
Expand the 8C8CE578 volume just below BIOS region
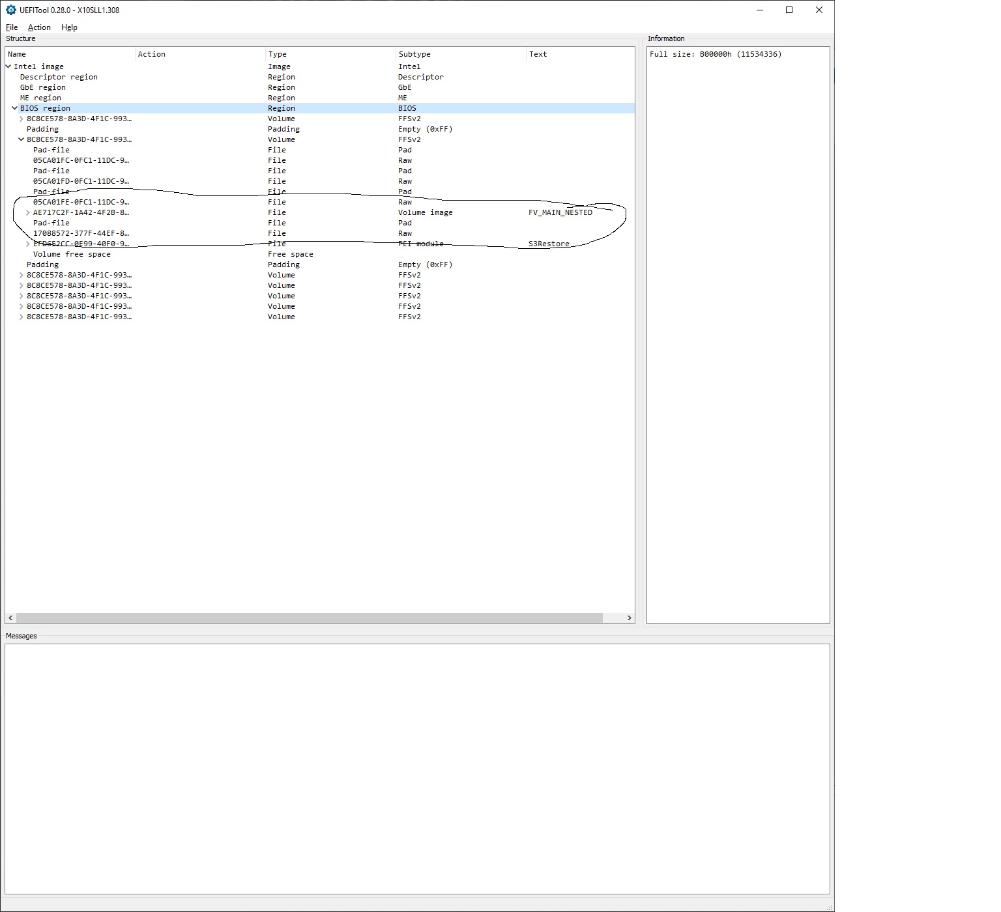pos(21,119)
